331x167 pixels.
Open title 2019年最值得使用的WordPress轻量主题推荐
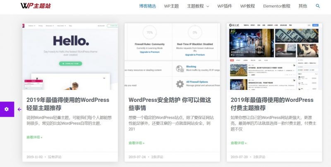pyautogui.click(x=67, y=103)
